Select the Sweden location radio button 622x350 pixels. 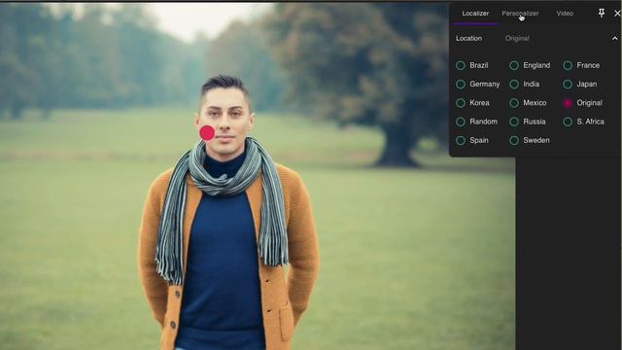tap(514, 140)
